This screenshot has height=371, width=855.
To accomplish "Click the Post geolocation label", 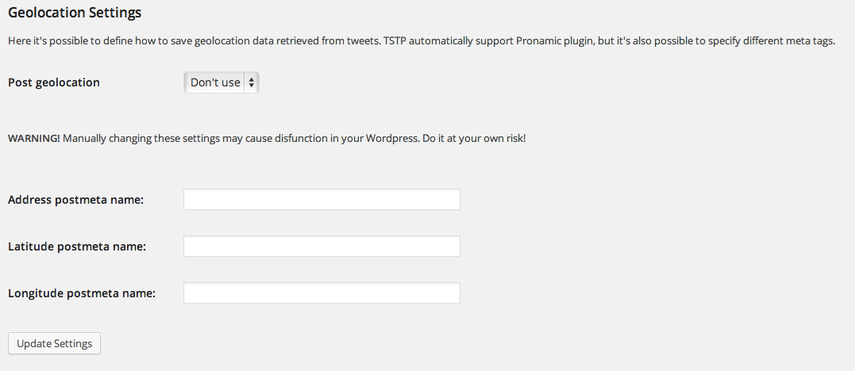I will click(53, 82).
